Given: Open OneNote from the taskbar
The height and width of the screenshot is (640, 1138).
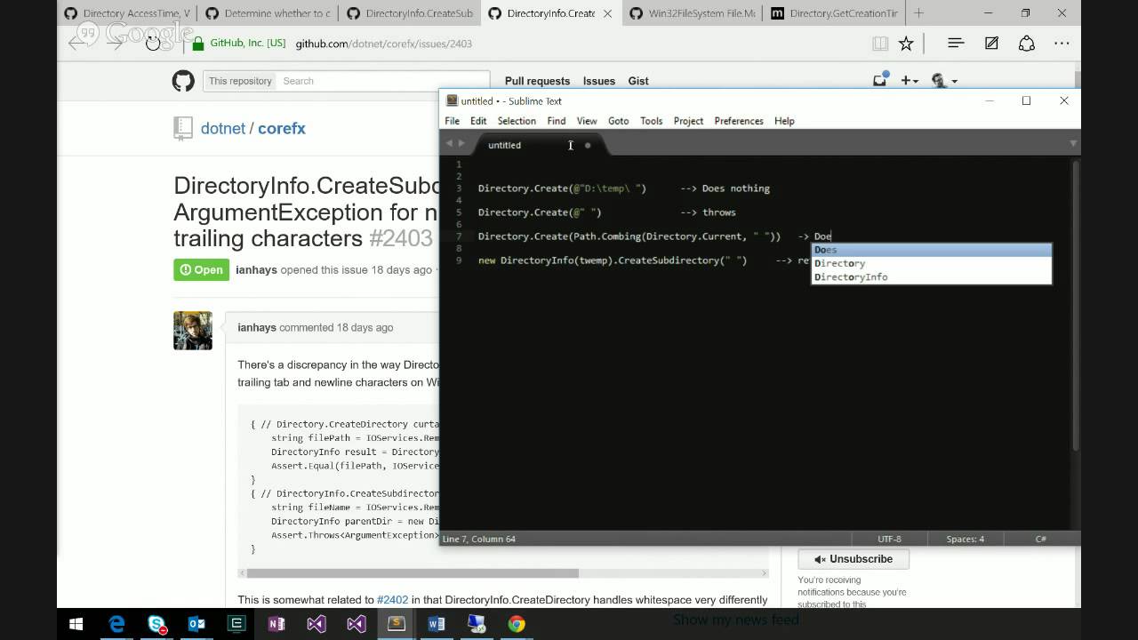Looking at the screenshot, I should pos(276,624).
